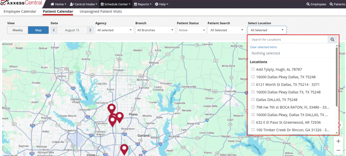Image resolution: width=346 pixels, height=156 pixels.
Task: Collapse the Select Location dropdown
Action: [x=267, y=30]
